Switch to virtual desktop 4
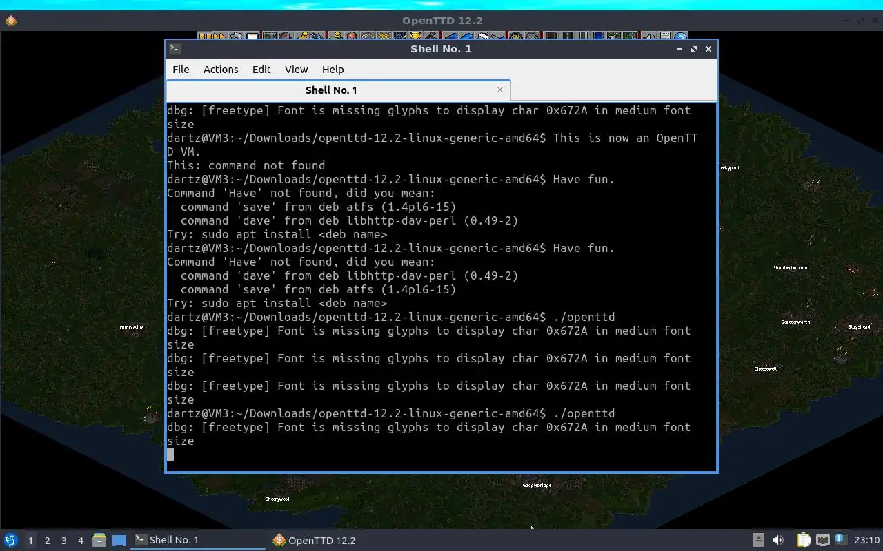Screen dimensions: 883x551 click(x=80, y=541)
